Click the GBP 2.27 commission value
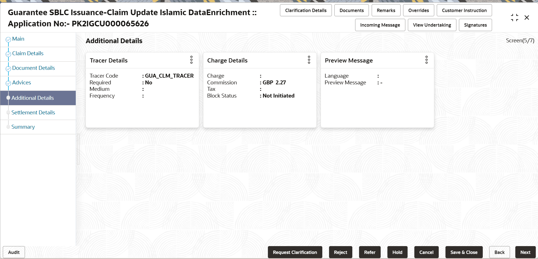Image resolution: width=538 pixels, height=259 pixels. pos(274,82)
